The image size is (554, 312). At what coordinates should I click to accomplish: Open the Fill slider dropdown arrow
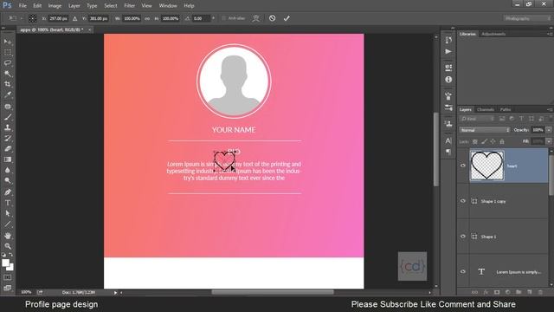click(x=549, y=141)
